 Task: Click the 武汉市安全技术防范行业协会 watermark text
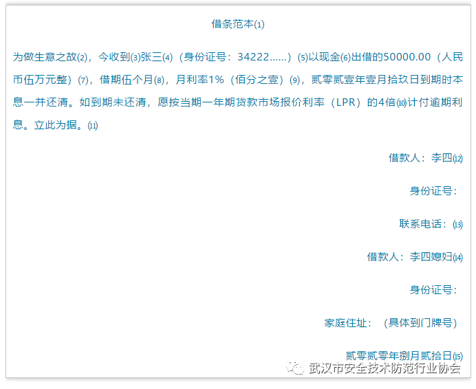click(385, 369)
